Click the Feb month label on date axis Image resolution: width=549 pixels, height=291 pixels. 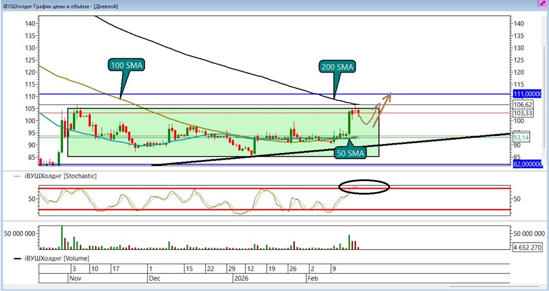click(313, 279)
